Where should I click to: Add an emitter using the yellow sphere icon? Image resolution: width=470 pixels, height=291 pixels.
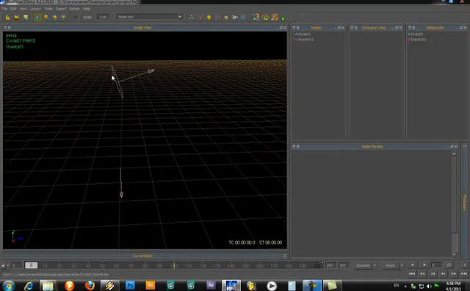[x=209, y=18]
